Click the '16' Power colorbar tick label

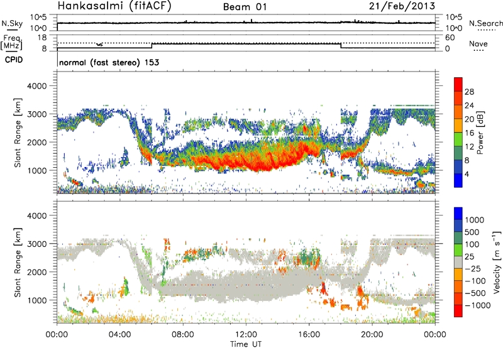[469, 133]
